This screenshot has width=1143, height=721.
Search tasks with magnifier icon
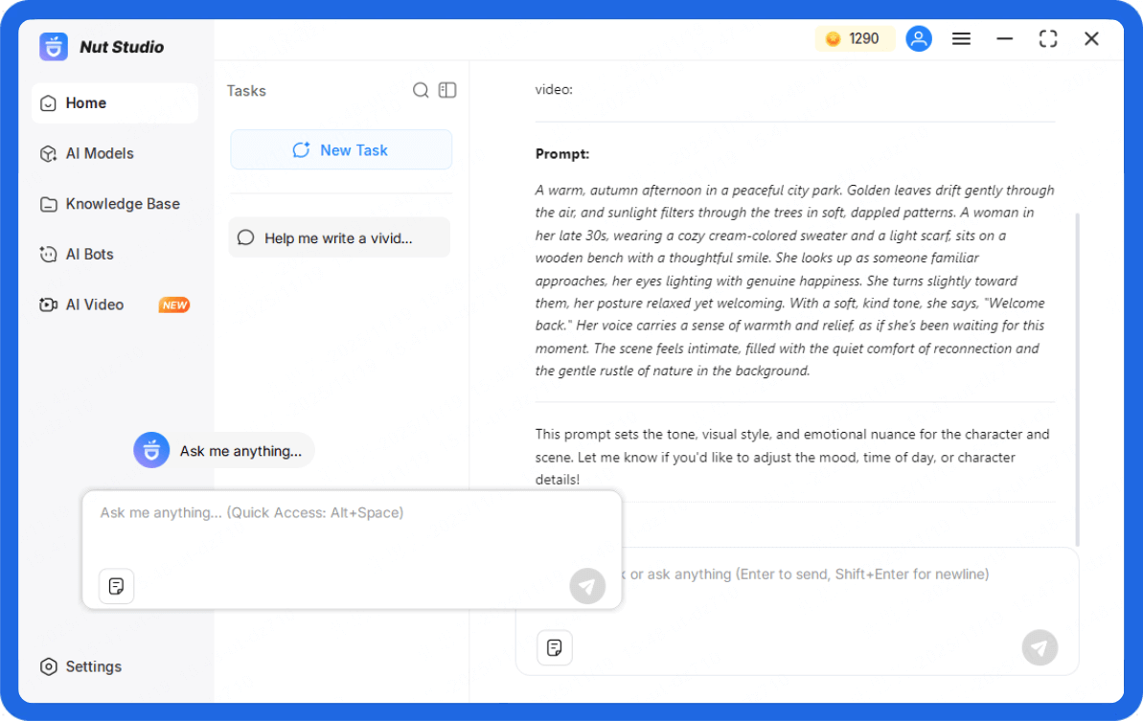[x=421, y=90]
